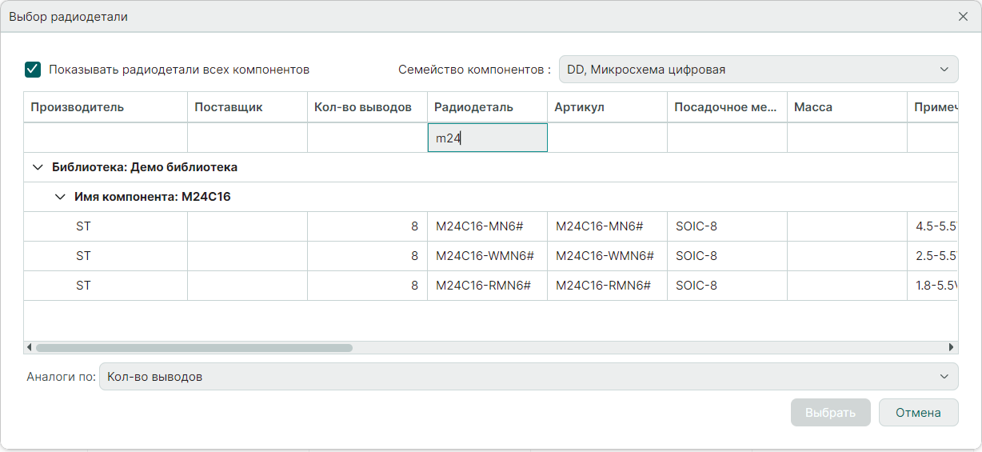Collapse the Имя компонента: M24C16 group
The image size is (982, 452).
(x=59, y=197)
